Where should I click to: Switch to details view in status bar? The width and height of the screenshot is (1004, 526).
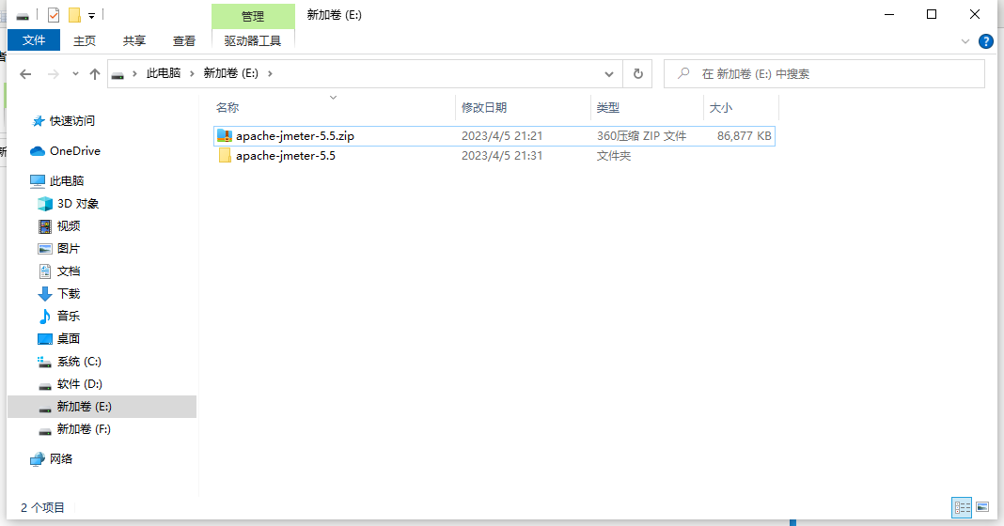click(962, 507)
